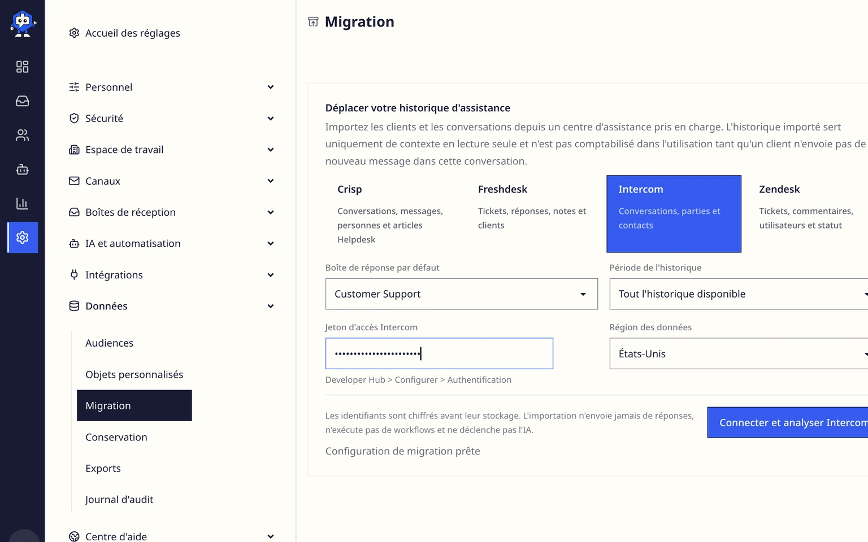Expand the Intégrations section chevron
The width and height of the screenshot is (868, 542).
click(x=271, y=275)
